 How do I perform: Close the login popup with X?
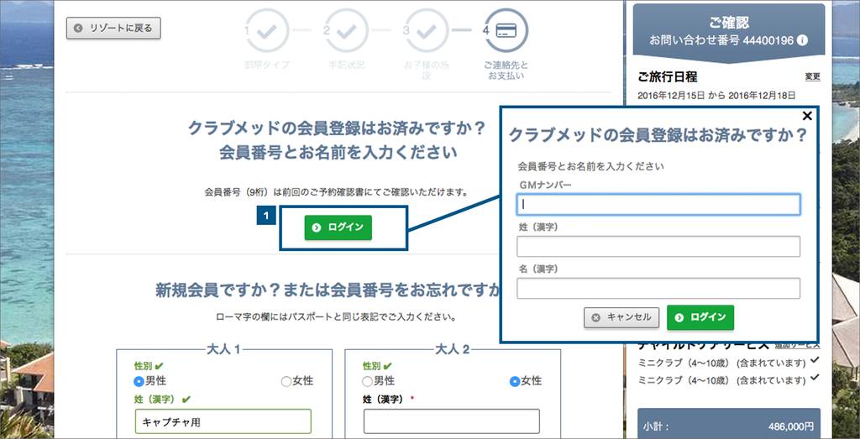click(x=807, y=116)
